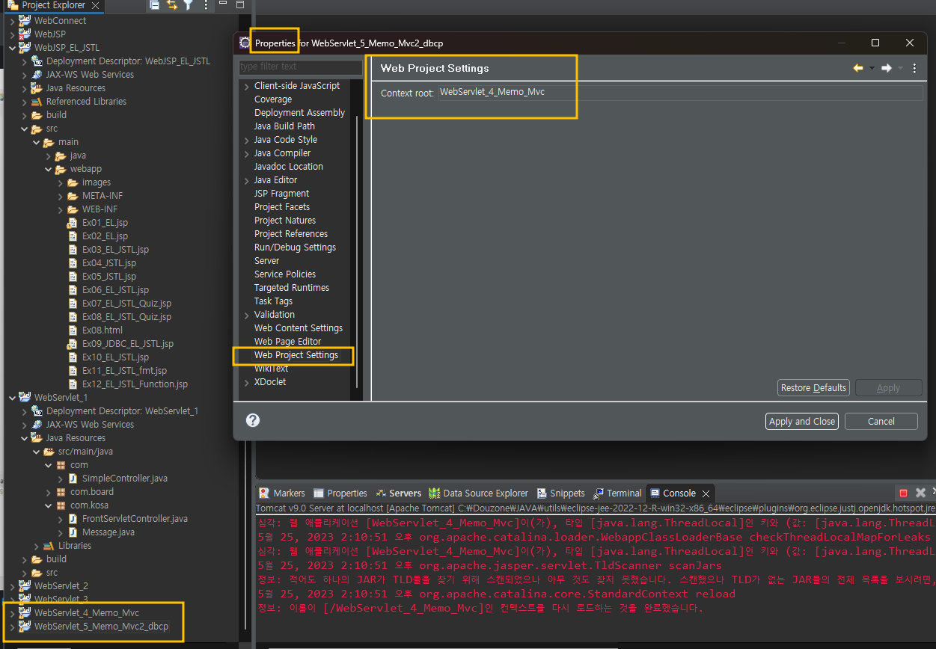
Task: Select Ex12_EL_JSTL_Function.jsp in tree
Action: pos(135,384)
